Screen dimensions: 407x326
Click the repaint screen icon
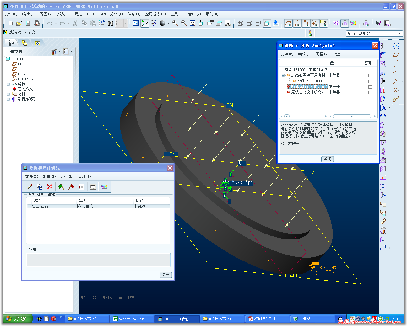click(136, 23)
